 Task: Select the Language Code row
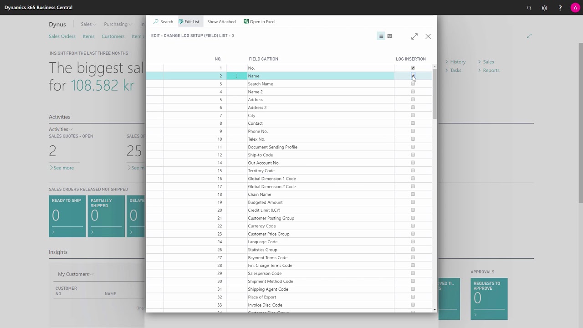[289, 242]
